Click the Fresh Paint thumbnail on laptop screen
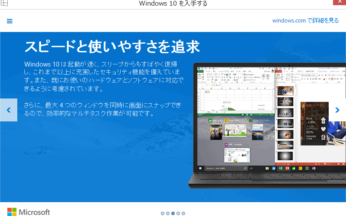The image size is (346, 216). pyautogui.click(x=236, y=130)
